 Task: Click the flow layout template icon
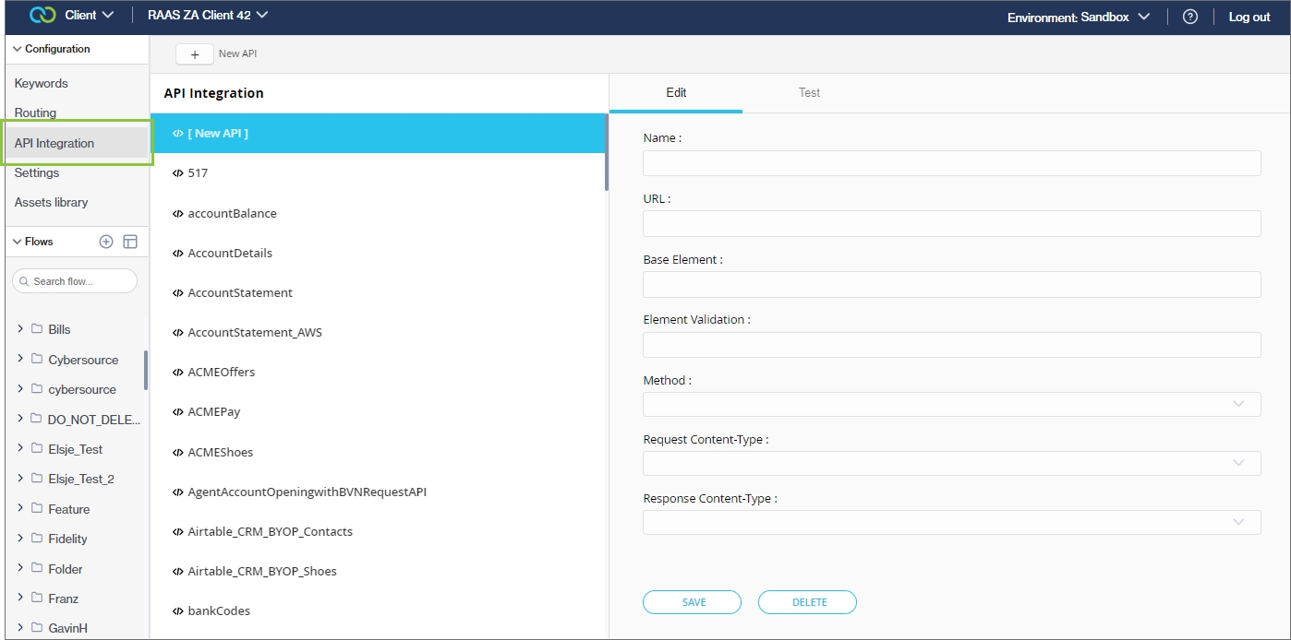130,242
